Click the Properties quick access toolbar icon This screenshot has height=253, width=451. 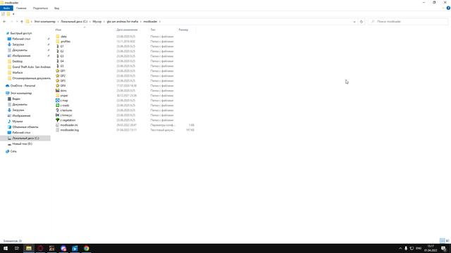pyautogui.click(x=3, y=14)
